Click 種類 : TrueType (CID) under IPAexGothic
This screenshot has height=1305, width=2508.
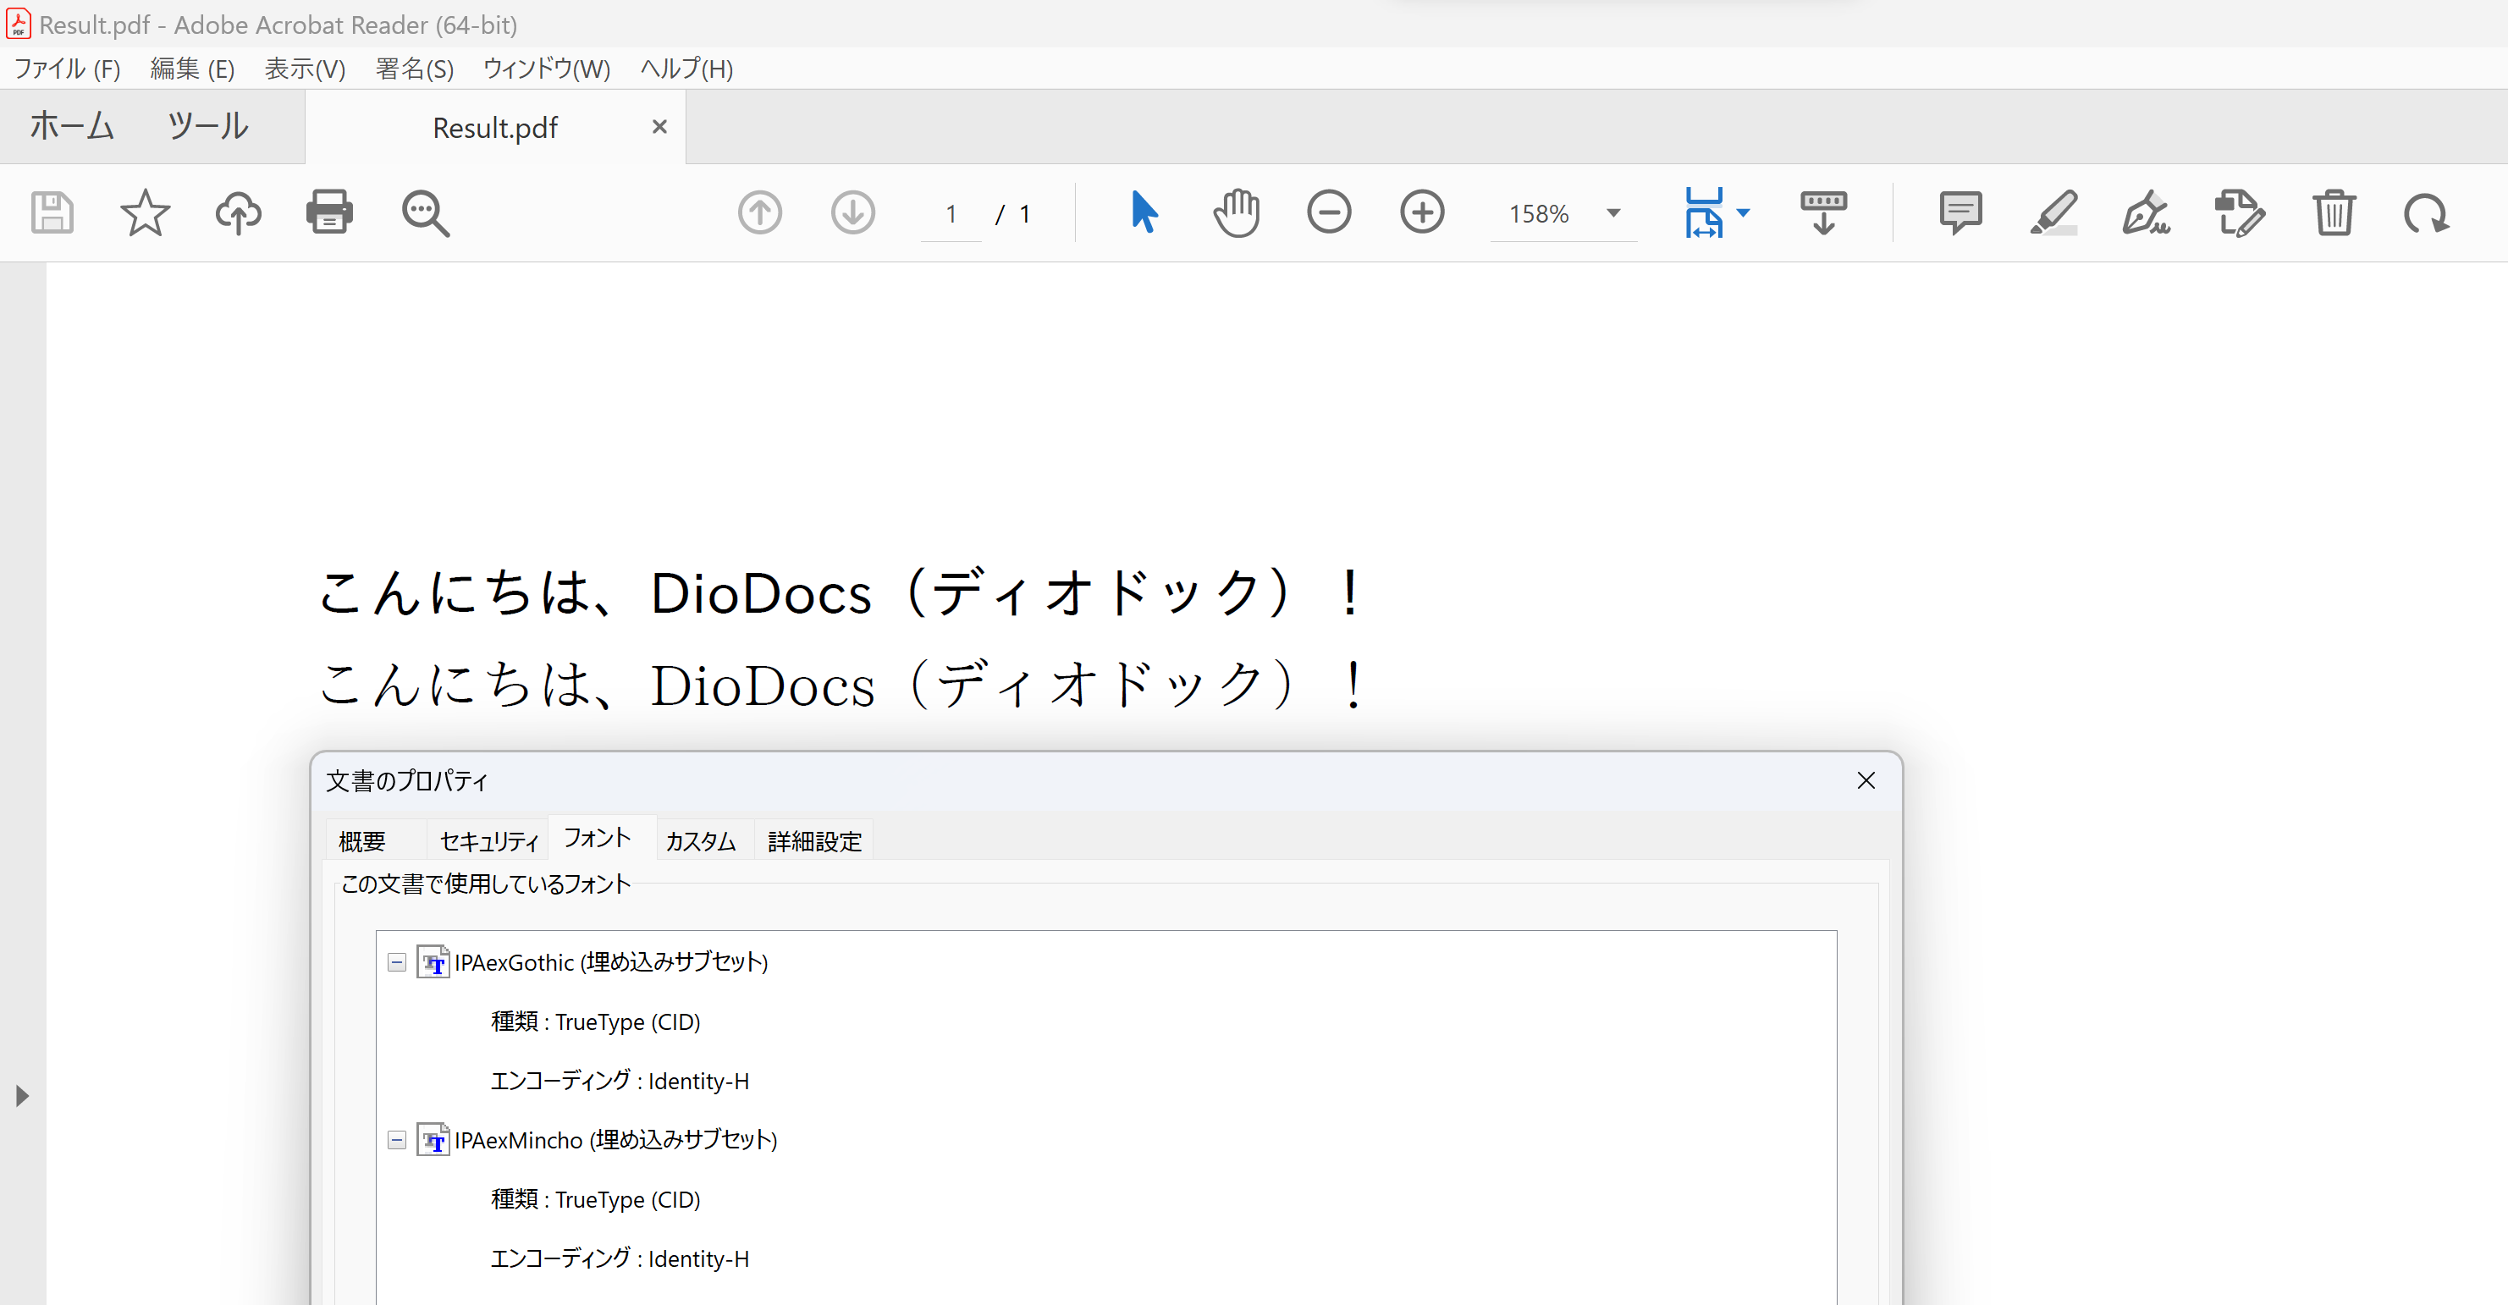[x=596, y=1021]
